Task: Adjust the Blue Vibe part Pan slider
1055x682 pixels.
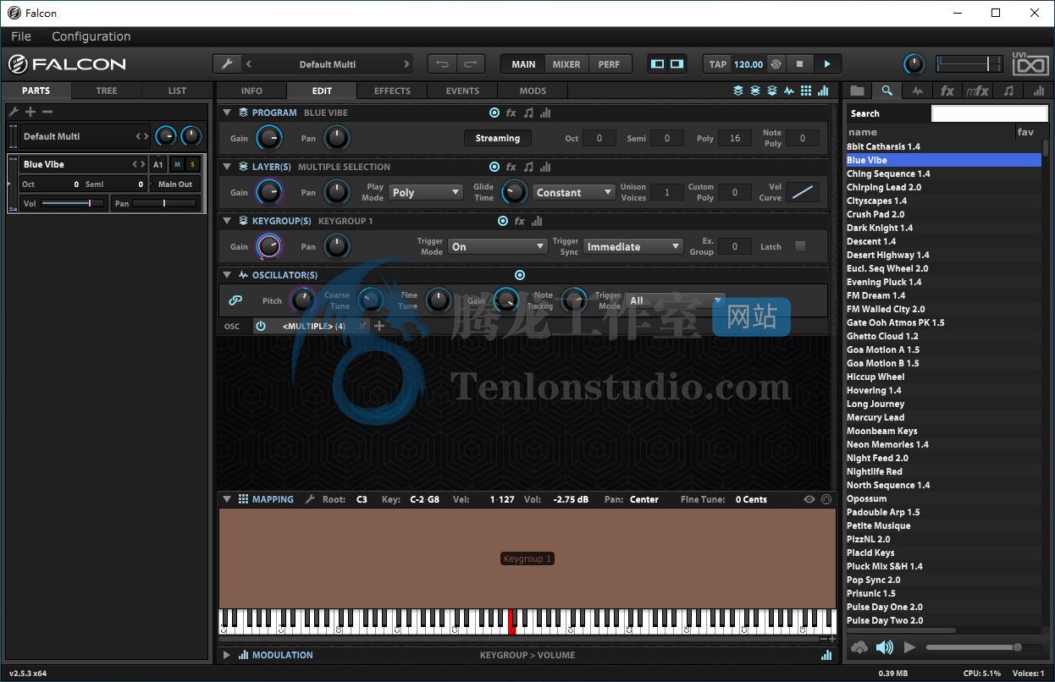Action: pyautogui.click(x=164, y=203)
